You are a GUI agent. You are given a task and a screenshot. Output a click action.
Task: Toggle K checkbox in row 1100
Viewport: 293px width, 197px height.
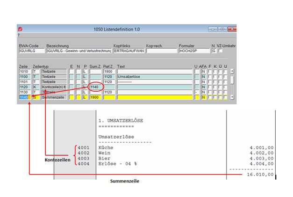(215, 77)
